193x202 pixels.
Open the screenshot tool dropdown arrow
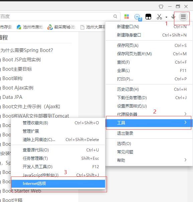pos(166,17)
